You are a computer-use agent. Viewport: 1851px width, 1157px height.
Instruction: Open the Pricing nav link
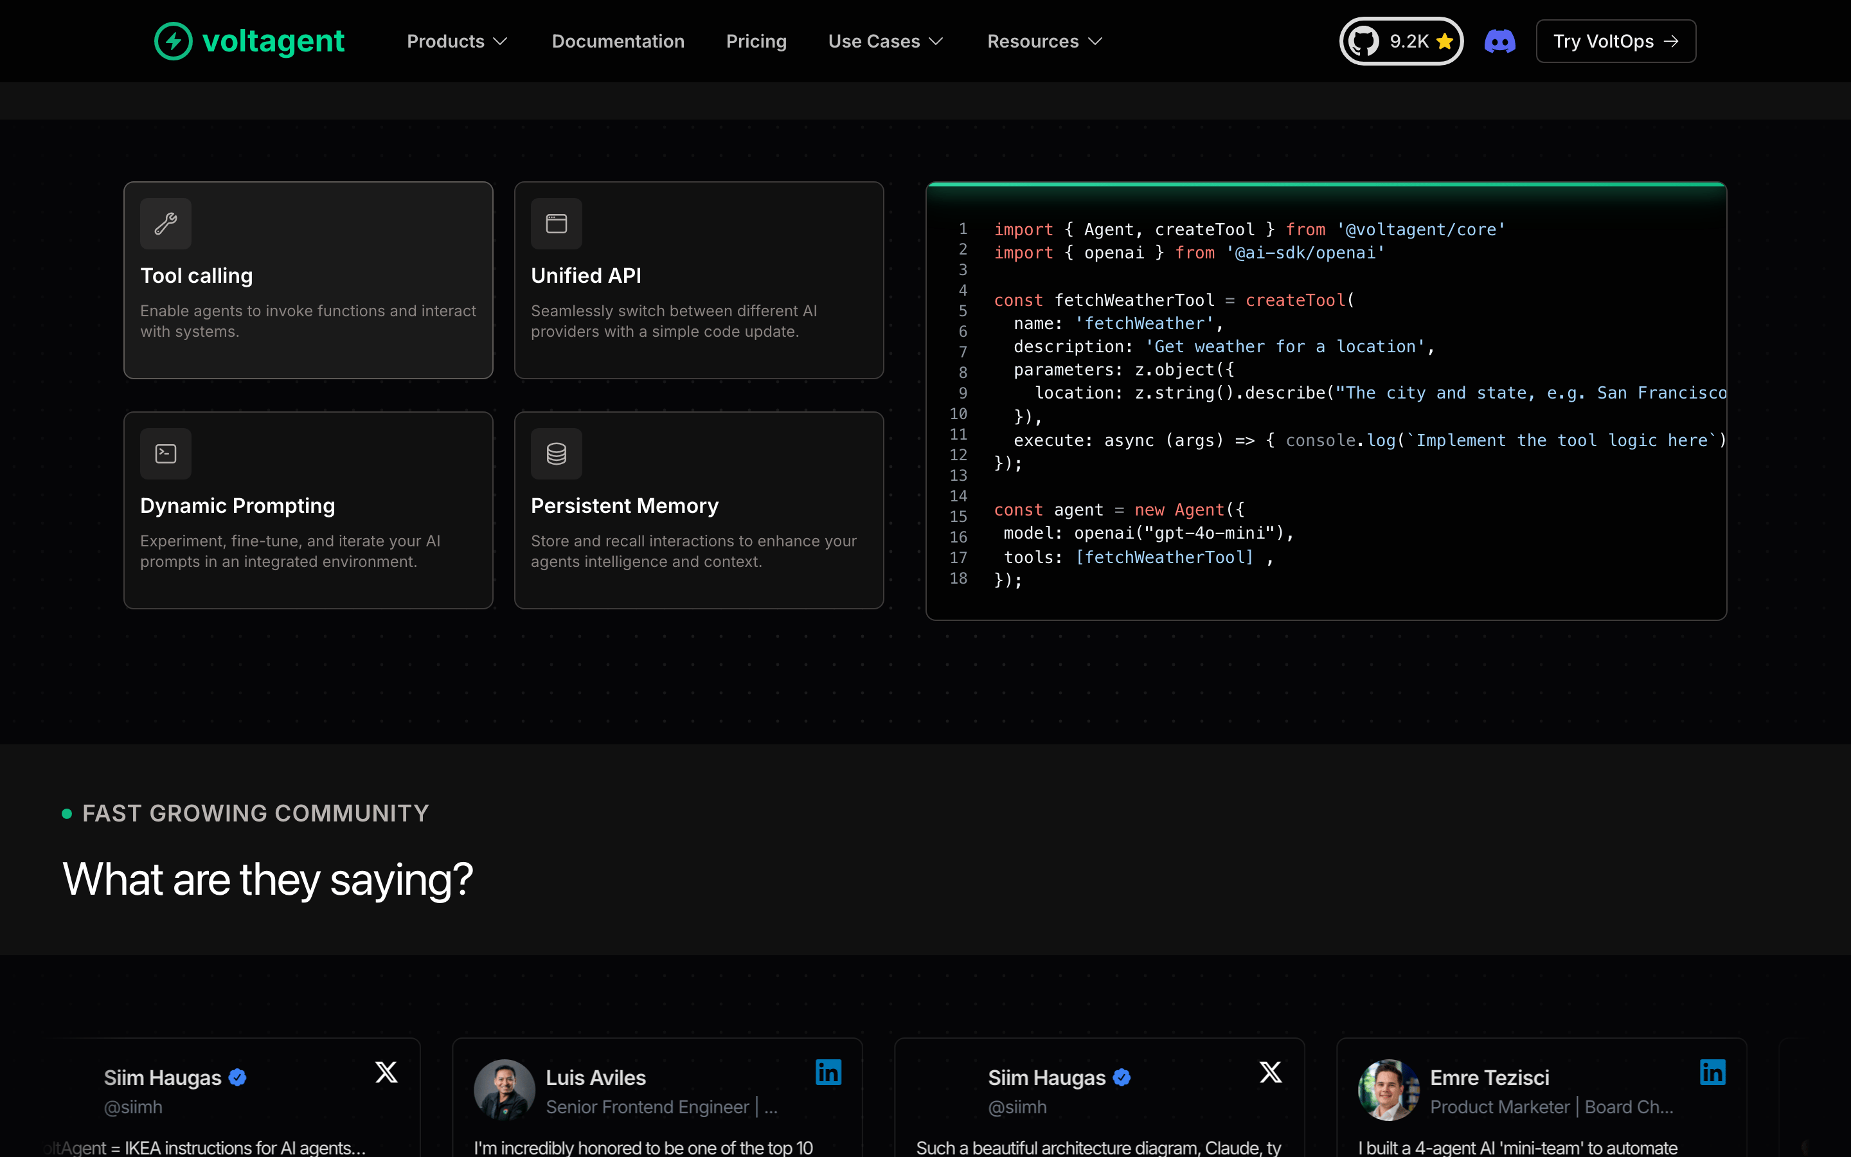click(x=756, y=41)
